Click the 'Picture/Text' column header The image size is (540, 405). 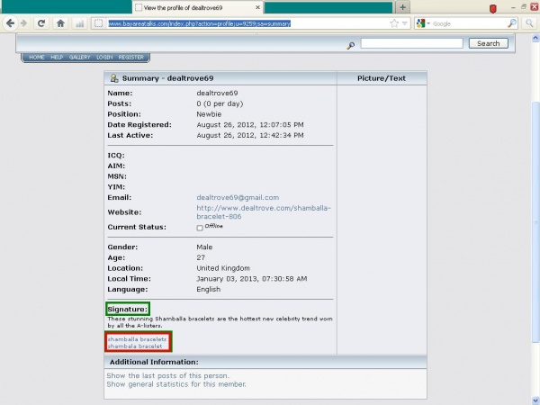382,78
